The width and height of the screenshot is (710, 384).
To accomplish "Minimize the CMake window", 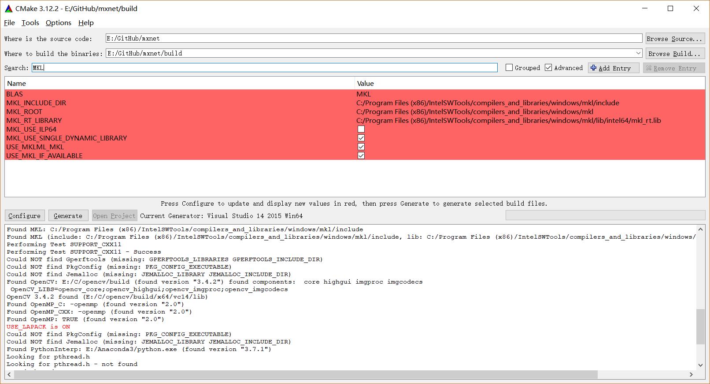I will 644,8.
